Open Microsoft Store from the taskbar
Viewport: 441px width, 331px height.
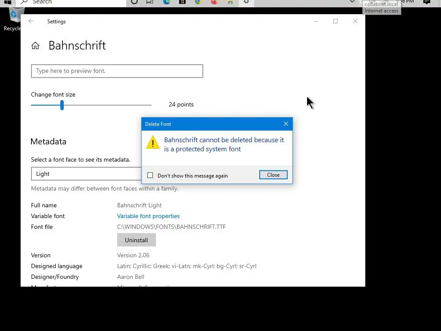point(182,2)
